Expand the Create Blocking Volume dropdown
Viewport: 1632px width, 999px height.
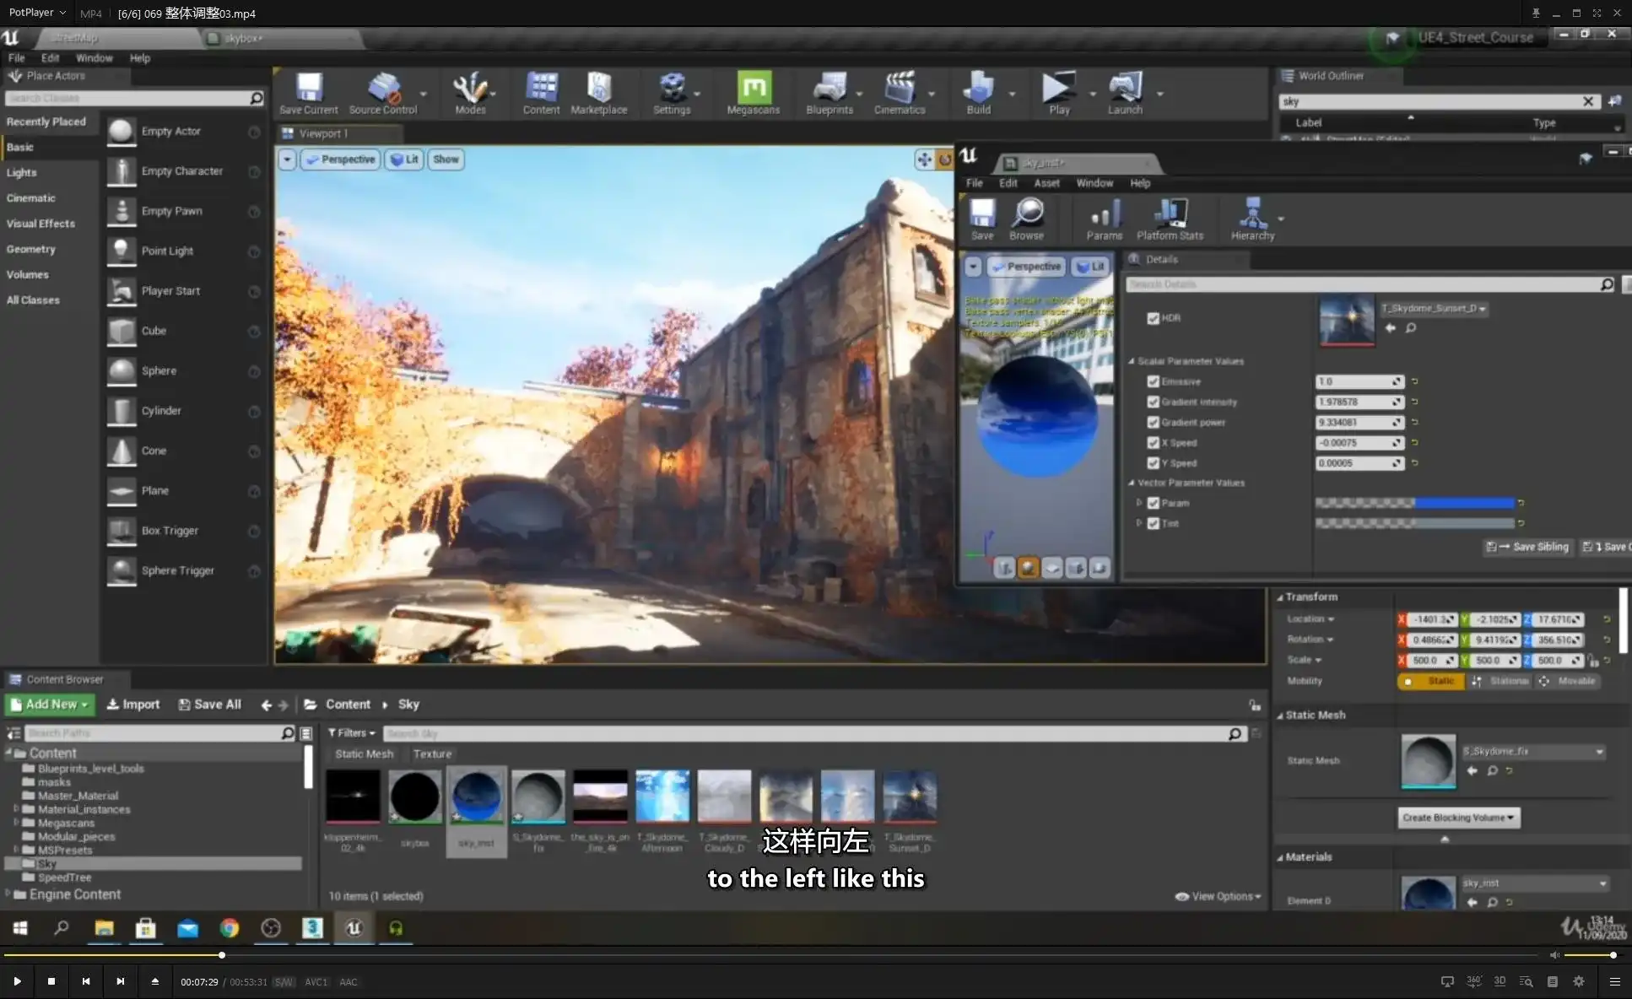(x=1458, y=818)
